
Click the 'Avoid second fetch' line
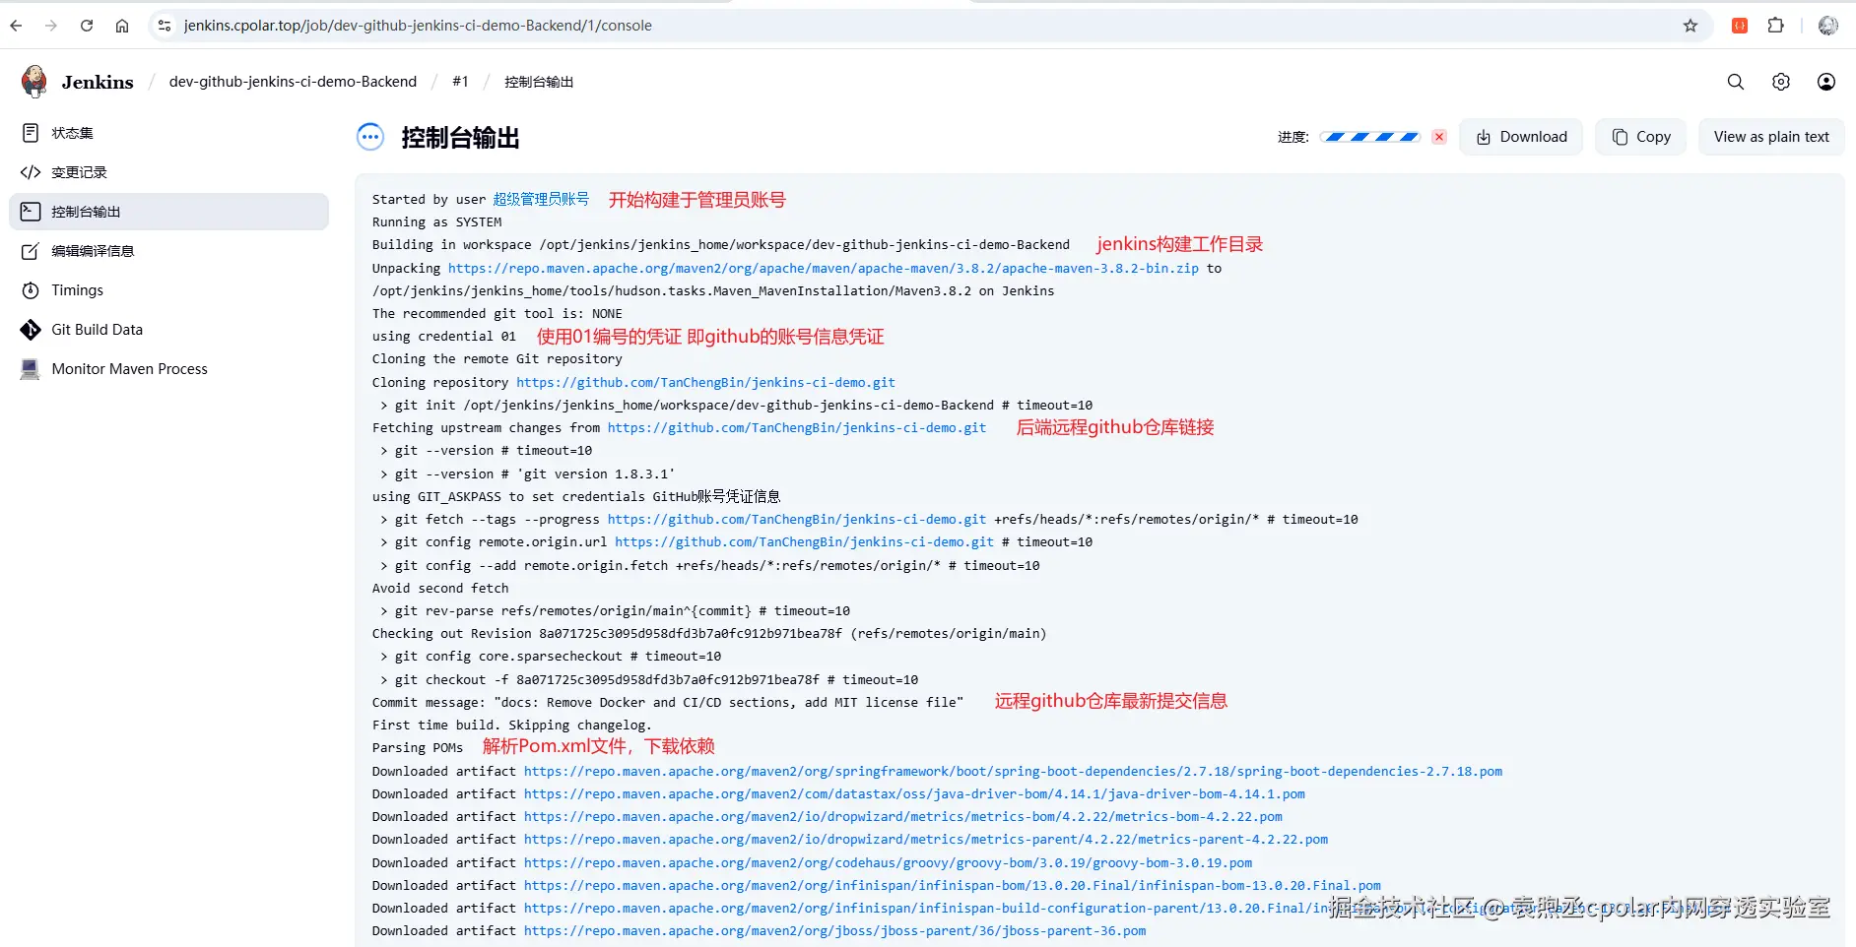[x=440, y=588]
